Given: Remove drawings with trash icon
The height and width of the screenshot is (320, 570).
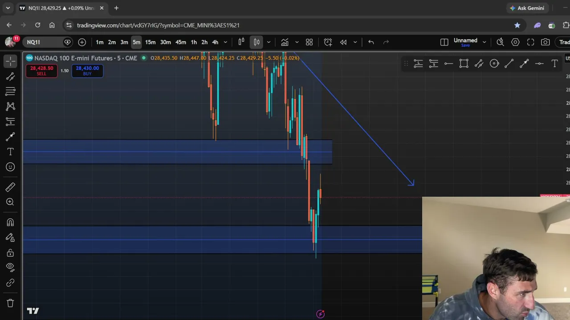Looking at the screenshot, I should tap(10, 303).
